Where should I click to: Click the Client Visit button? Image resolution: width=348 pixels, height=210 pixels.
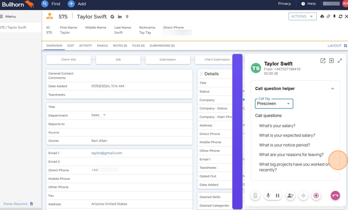click(x=68, y=59)
